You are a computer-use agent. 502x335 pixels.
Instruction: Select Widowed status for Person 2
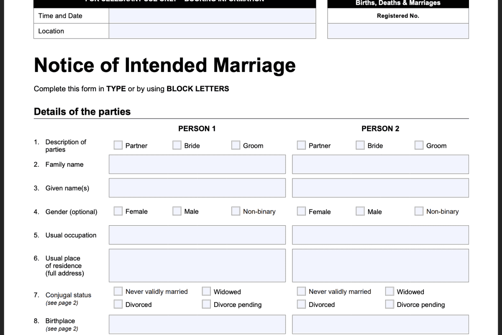(x=389, y=291)
